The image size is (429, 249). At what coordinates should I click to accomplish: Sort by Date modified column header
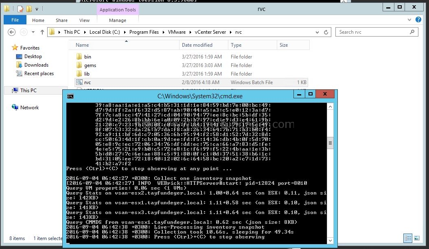[204, 45]
